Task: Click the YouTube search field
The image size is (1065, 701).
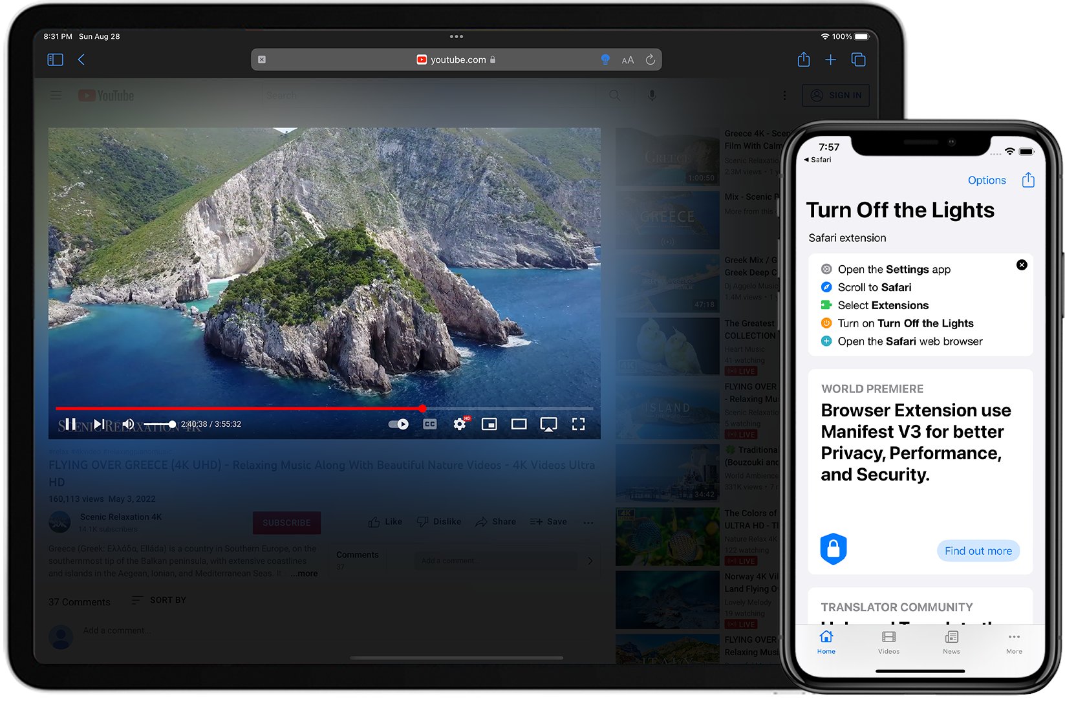Action: coord(430,96)
